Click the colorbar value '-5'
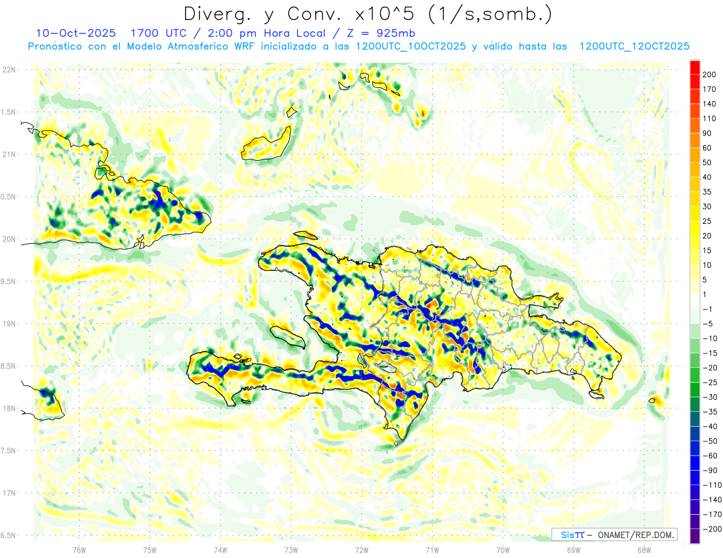Image resolution: width=723 pixels, height=558 pixels. coord(709,324)
